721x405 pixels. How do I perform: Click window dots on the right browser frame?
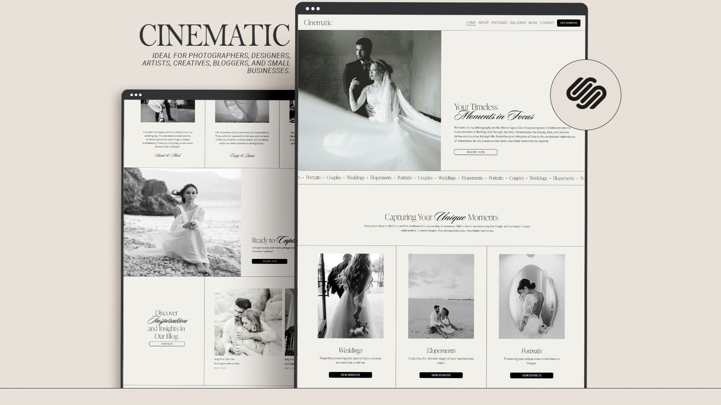[x=313, y=9]
